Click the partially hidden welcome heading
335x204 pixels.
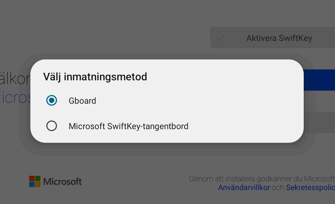pyautogui.click(x=15, y=79)
